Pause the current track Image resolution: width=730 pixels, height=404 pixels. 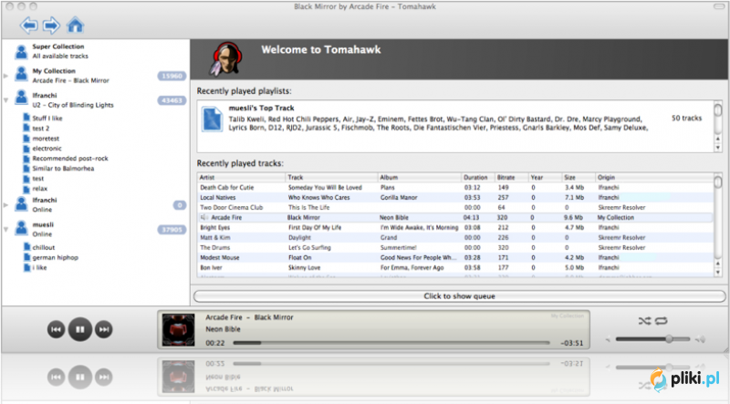click(x=80, y=329)
